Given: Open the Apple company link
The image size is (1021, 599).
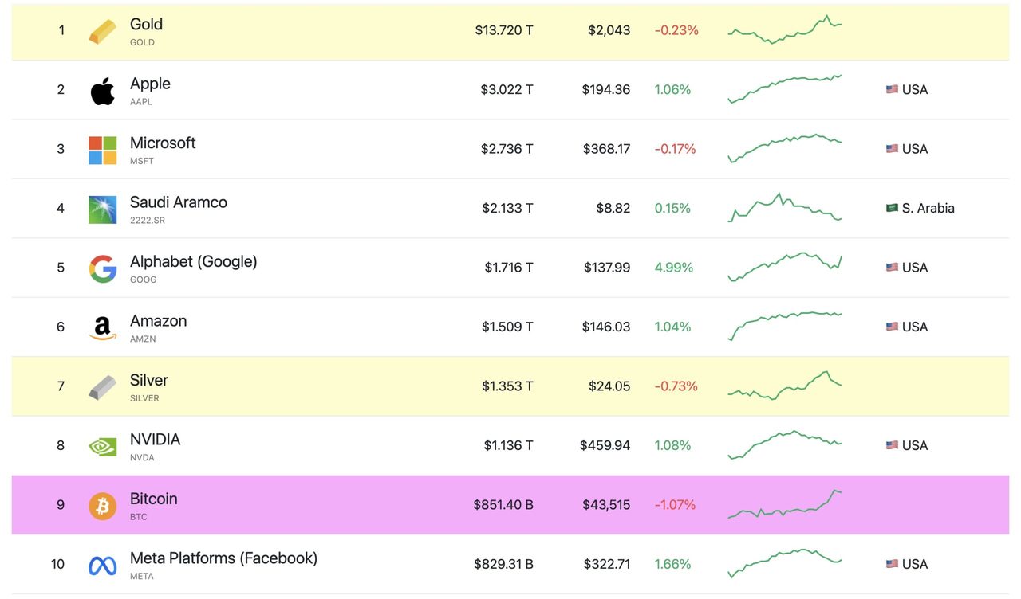Looking at the screenshot, I should [150, 84].
